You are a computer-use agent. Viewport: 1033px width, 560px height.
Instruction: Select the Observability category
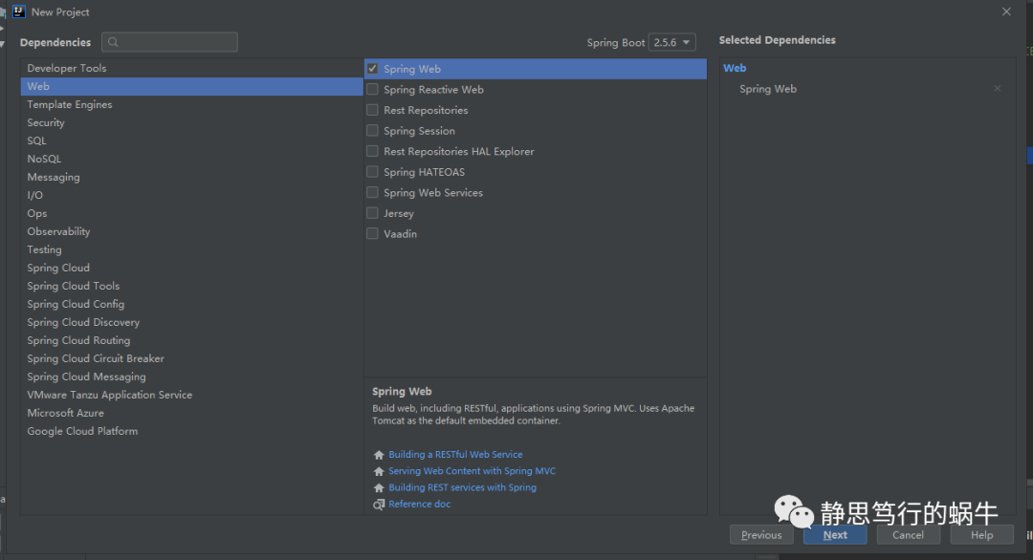(x=191, y=231)
